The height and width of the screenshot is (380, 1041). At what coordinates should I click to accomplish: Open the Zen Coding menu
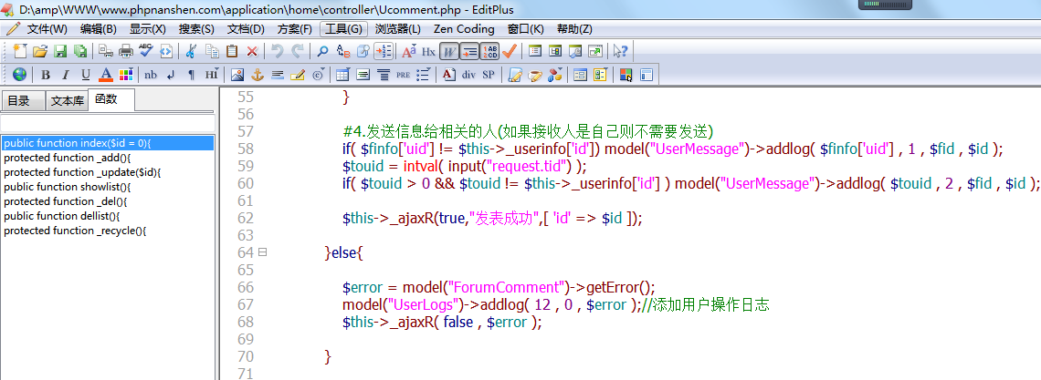(x=464, y=29)
